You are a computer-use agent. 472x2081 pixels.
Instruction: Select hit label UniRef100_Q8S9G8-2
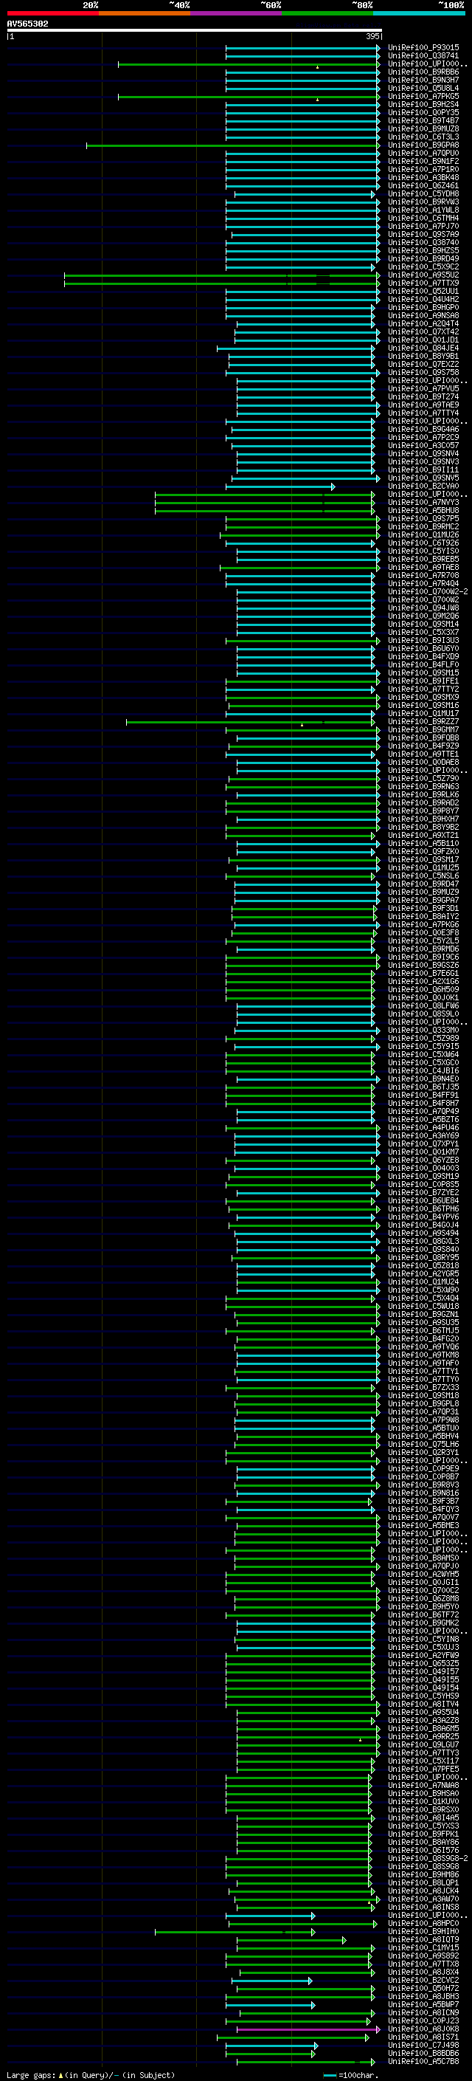[428, 1859]
